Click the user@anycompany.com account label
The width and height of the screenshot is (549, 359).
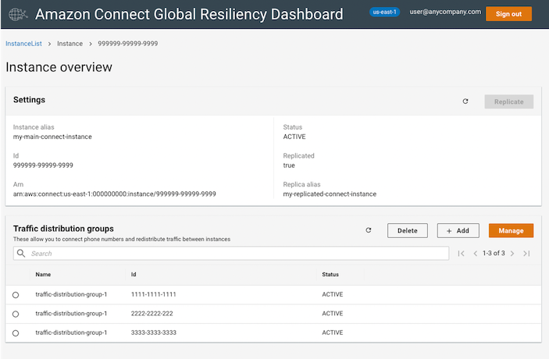[x=445, y=12]
